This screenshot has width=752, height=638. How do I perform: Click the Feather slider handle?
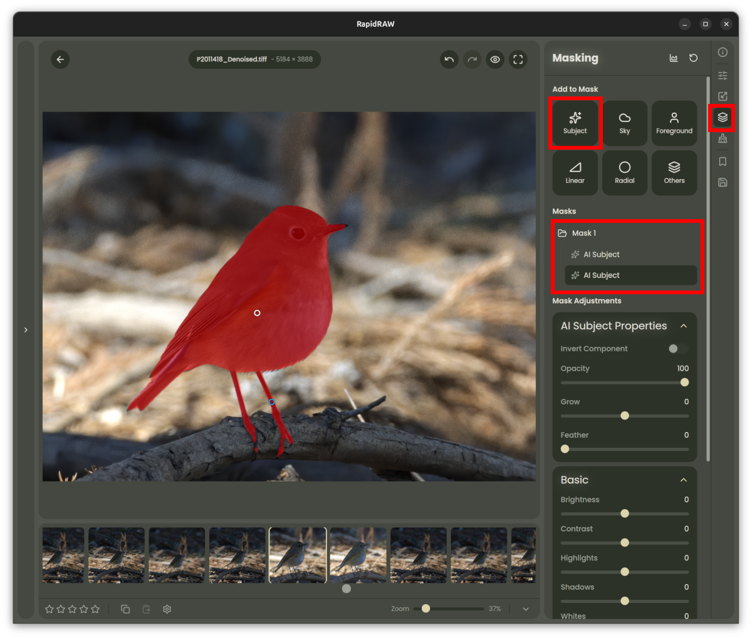(565, 449)
